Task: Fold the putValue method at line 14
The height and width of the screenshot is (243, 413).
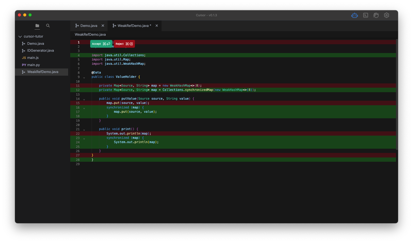Action: [84, 99]
